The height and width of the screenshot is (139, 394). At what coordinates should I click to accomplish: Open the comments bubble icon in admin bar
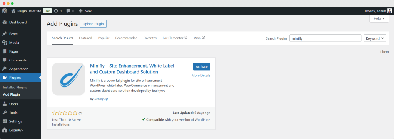(68, 11)
